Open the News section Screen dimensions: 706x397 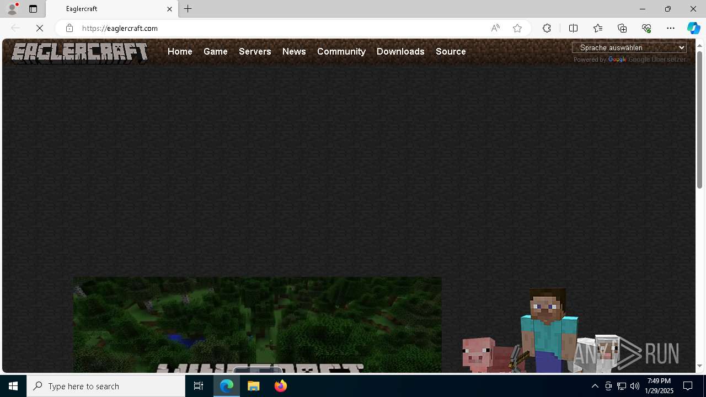click(294, 51)
